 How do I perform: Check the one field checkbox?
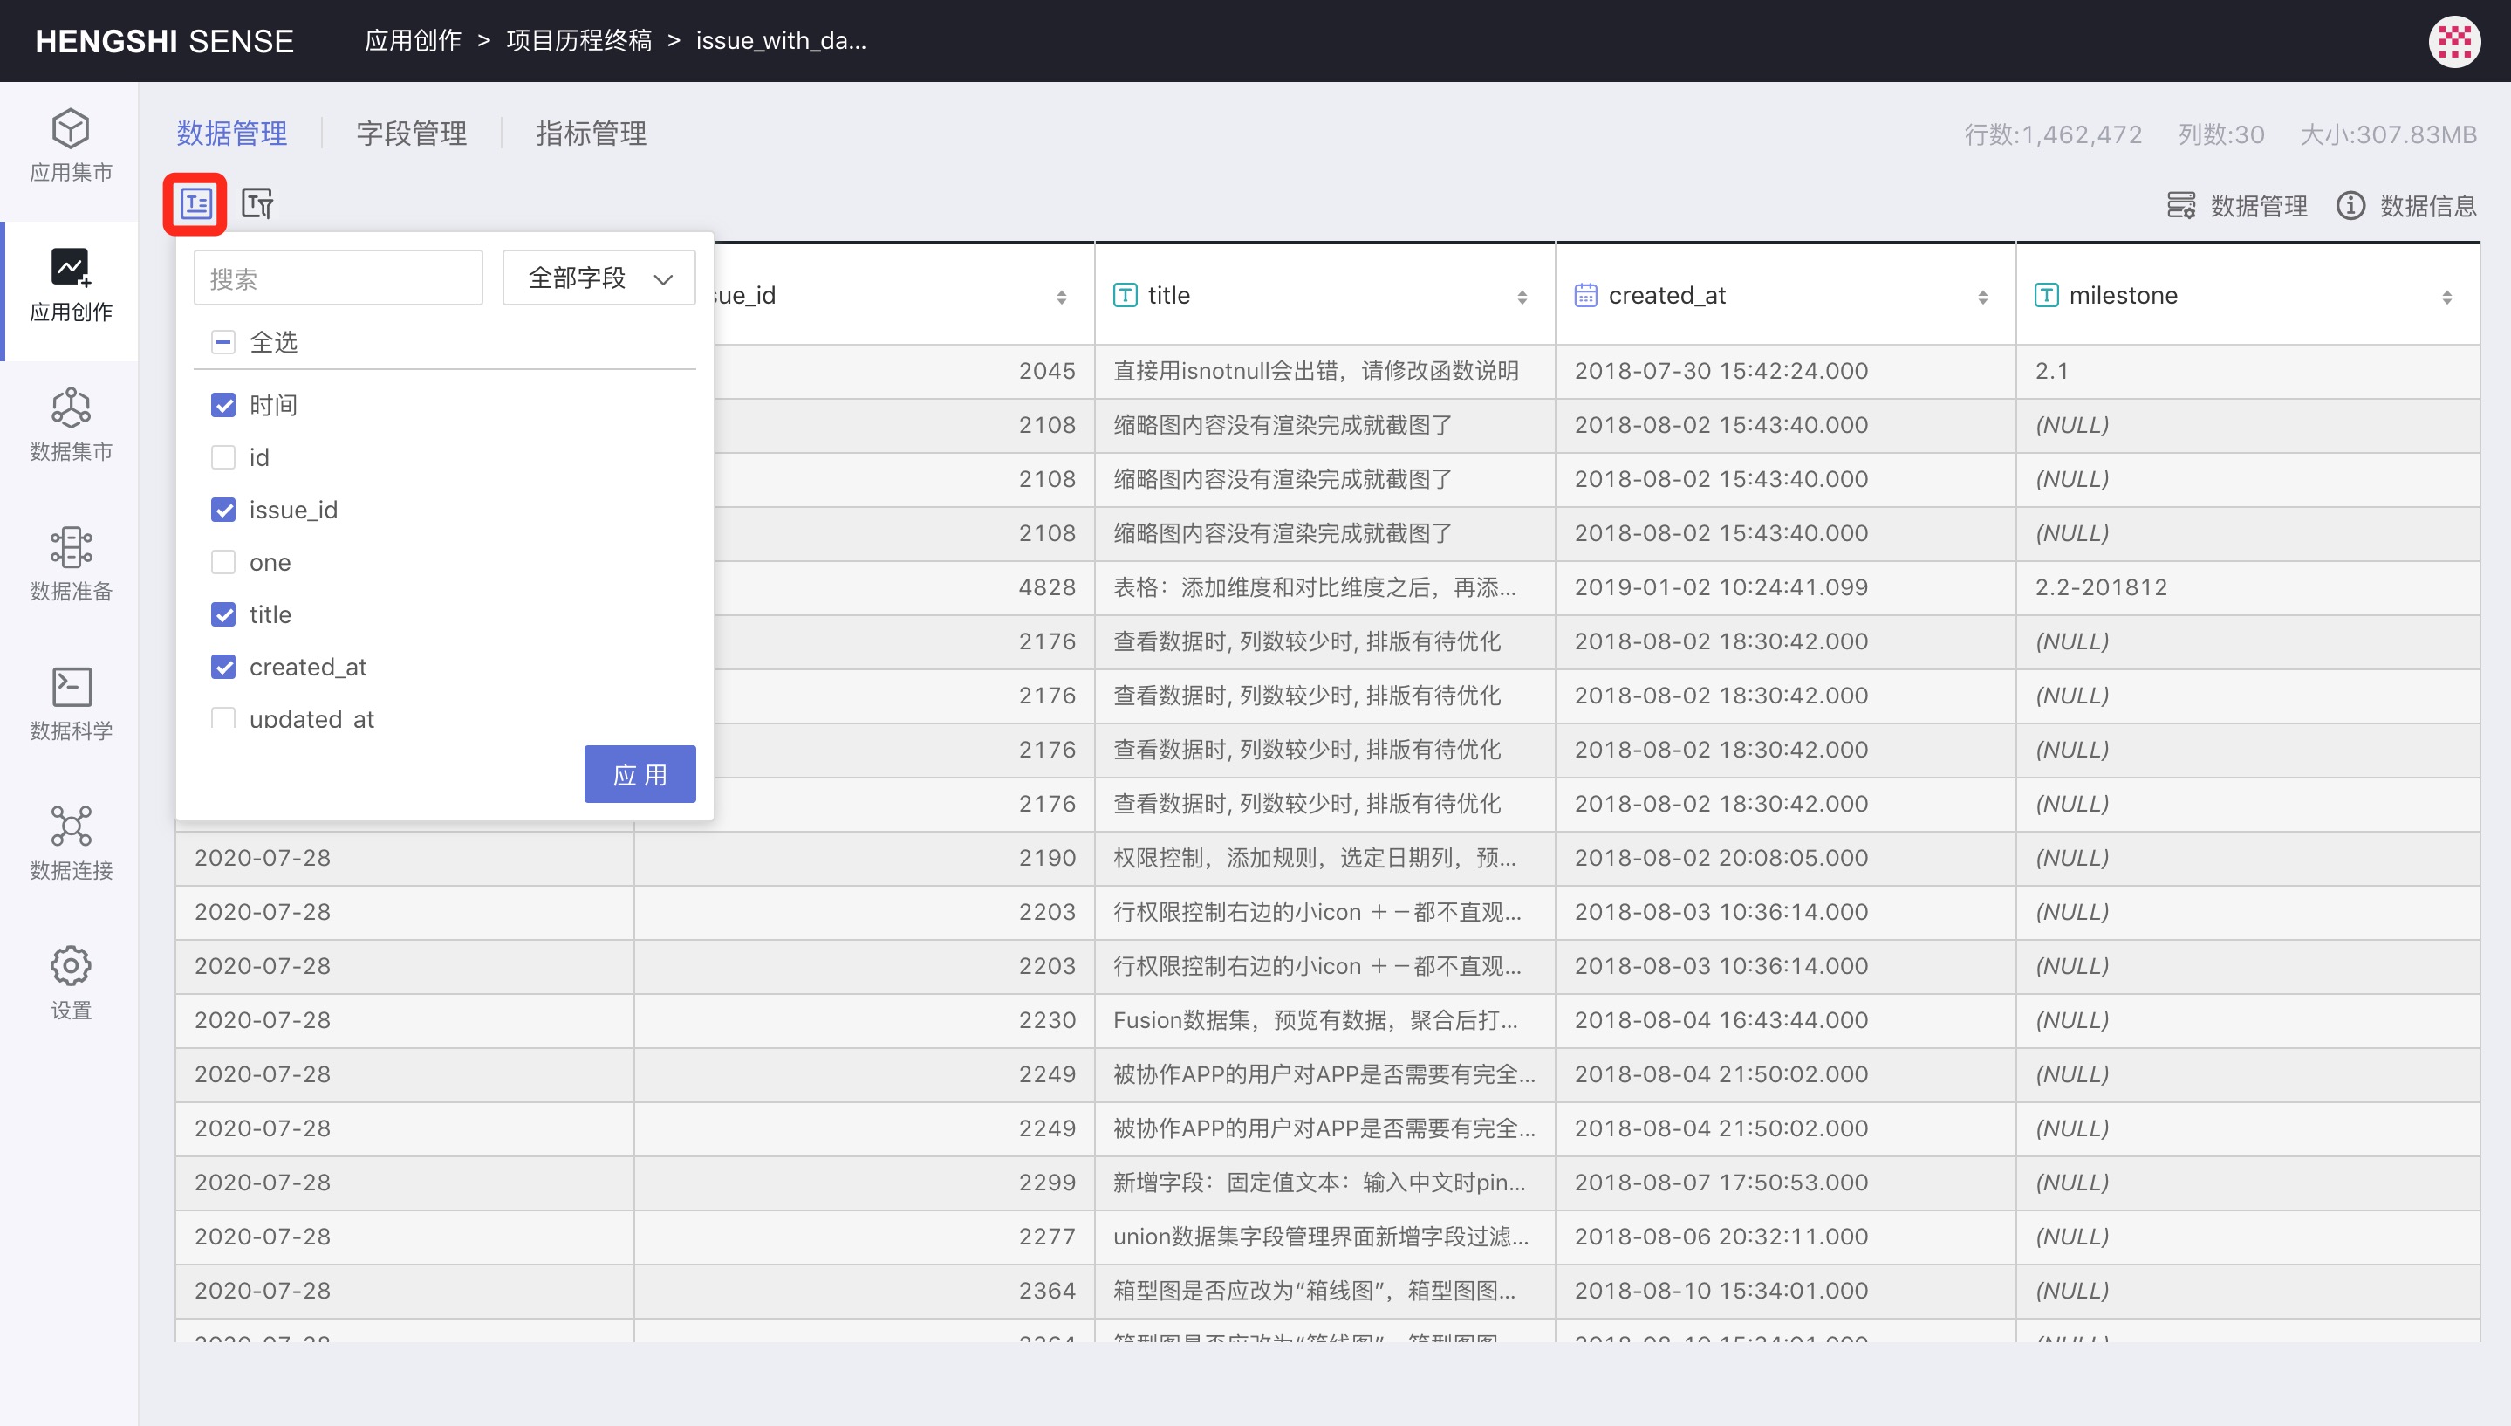coord(223,562)
